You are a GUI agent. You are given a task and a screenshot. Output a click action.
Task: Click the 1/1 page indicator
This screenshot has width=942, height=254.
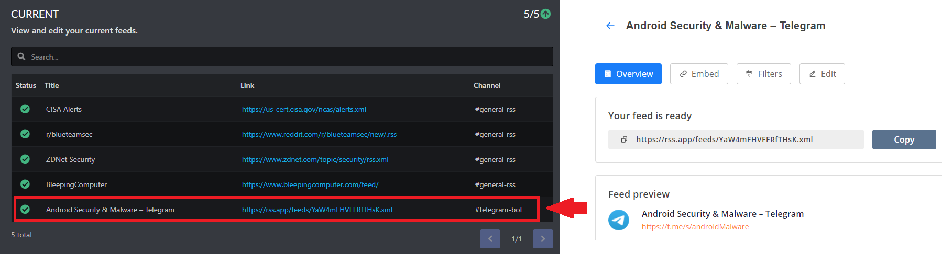pyautogui.click(x=517, y=239)
